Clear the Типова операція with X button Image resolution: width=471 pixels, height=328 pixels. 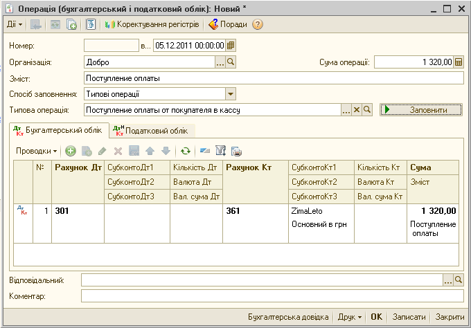[x=357, y=110]
